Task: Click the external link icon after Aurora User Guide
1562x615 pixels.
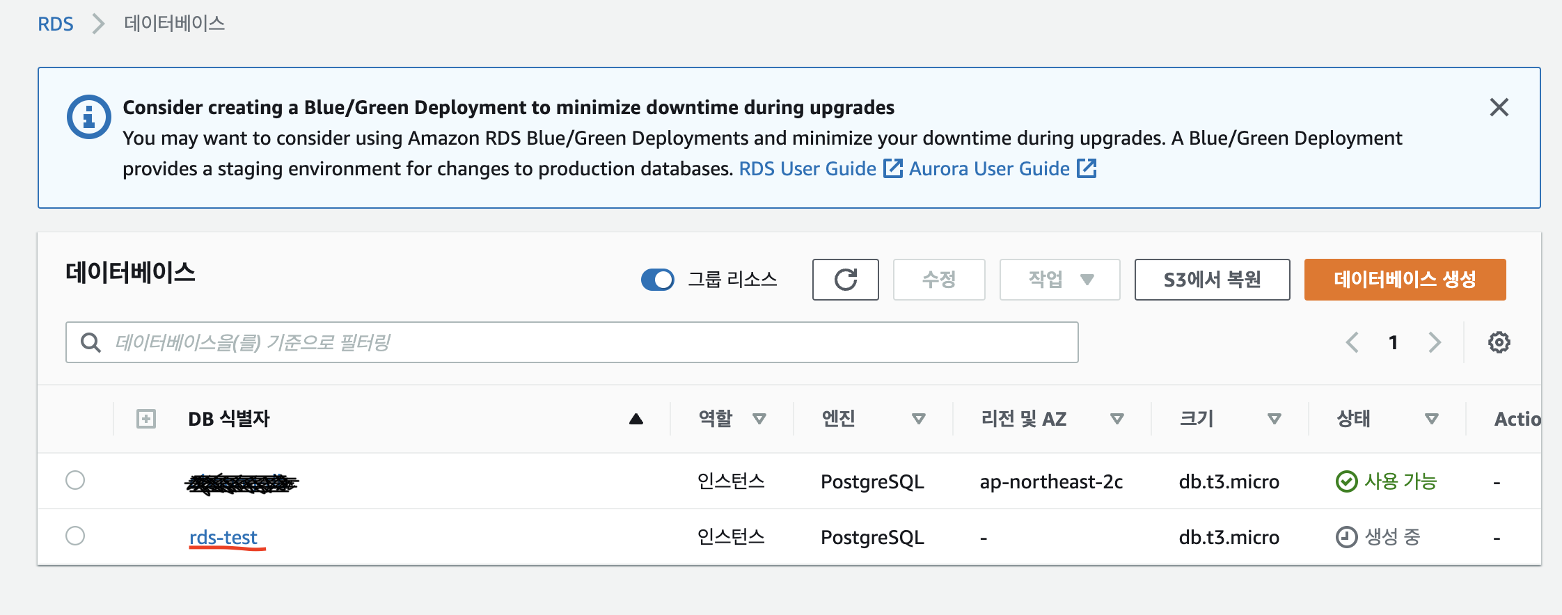Action: tap(1086, 168)
